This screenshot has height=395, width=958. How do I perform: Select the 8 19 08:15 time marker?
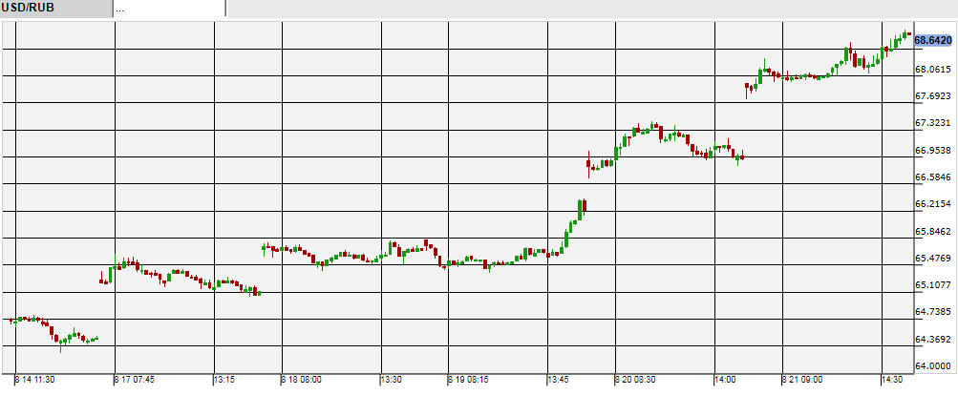[x=468, y=380]
